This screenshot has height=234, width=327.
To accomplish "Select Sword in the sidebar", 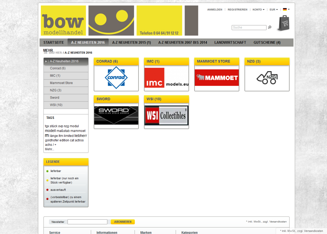I will pyautogui.click(x=66, y=98).
